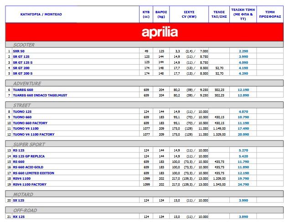
Task: Select the TUONO 660 FACTORY model name
Action: (30, 123)
